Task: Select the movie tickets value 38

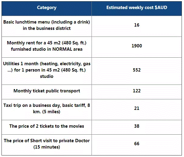Action: tap(137, 126)
